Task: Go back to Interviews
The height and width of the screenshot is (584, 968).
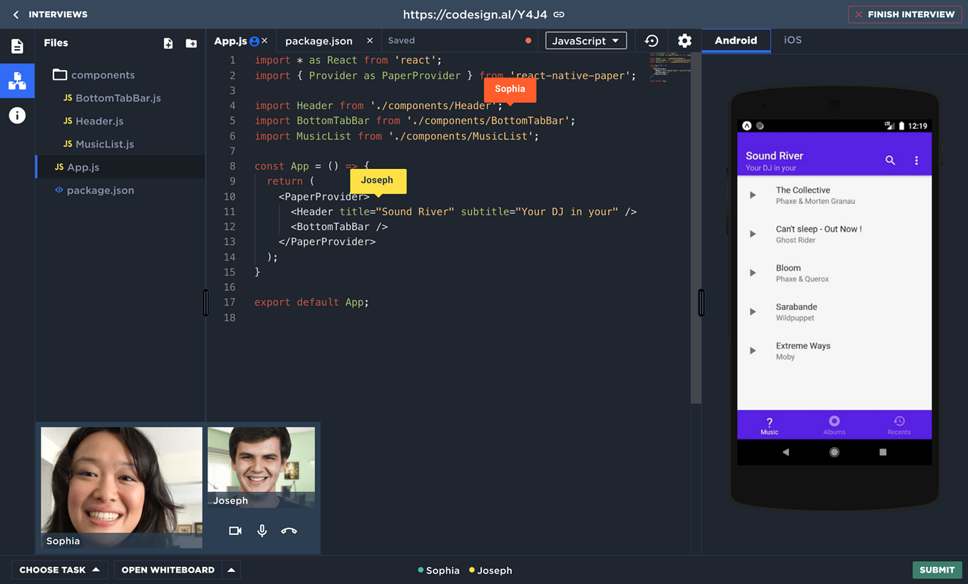Action: coord(16,14)
